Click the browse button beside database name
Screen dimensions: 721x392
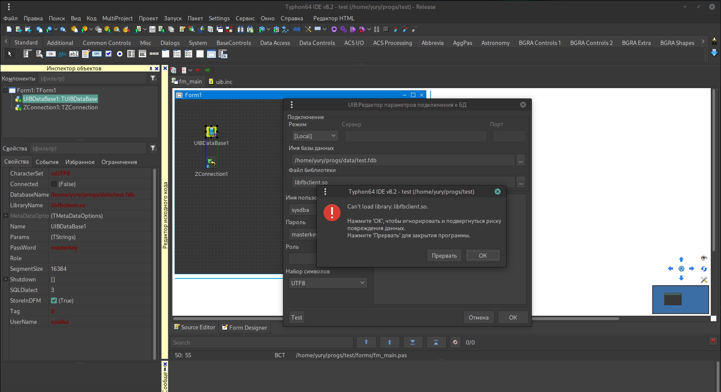[521, 160]
